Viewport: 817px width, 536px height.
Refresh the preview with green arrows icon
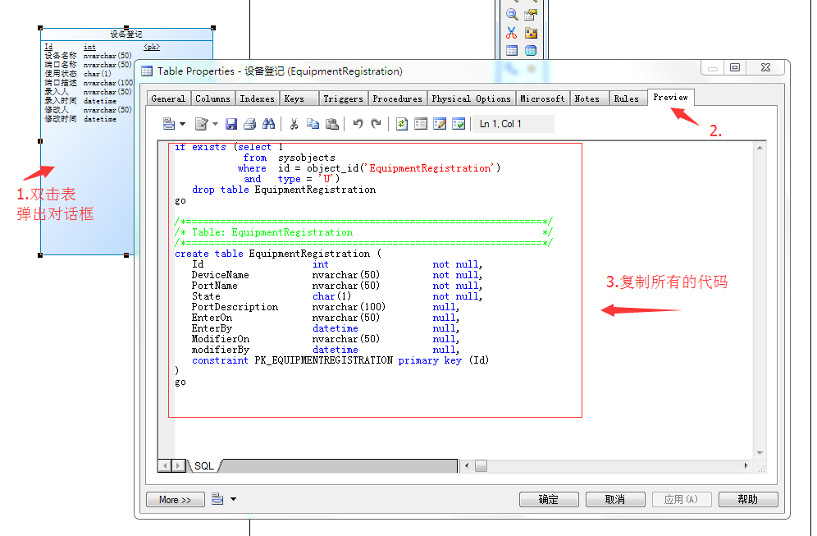click(402, 124)
